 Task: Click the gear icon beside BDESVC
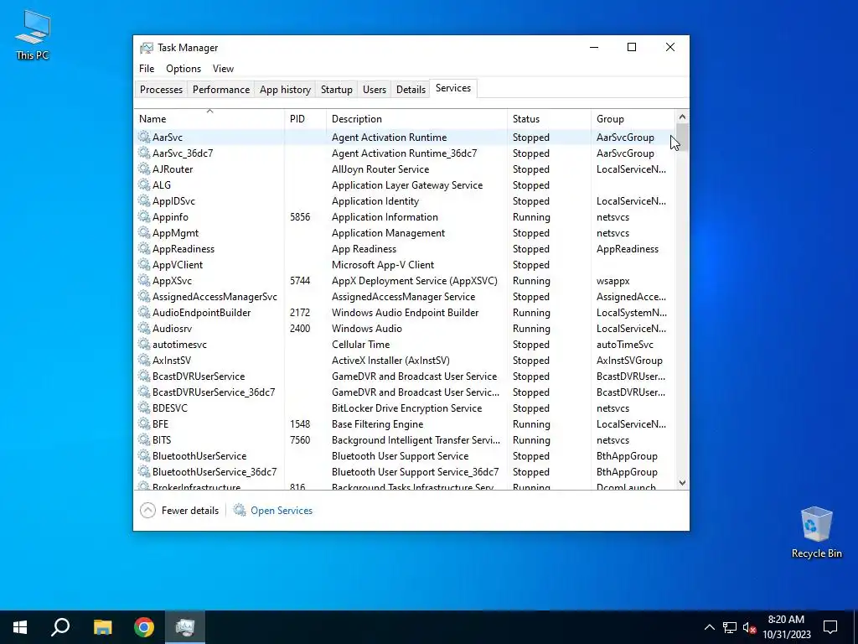point(144,408)
